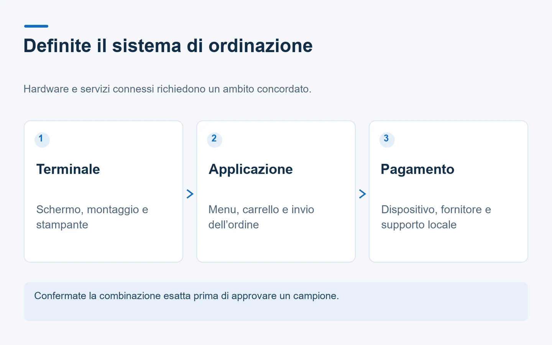This screenshot has width=552, height=345.
Task: Select the "Pagamento" card title
Action: 417,169
